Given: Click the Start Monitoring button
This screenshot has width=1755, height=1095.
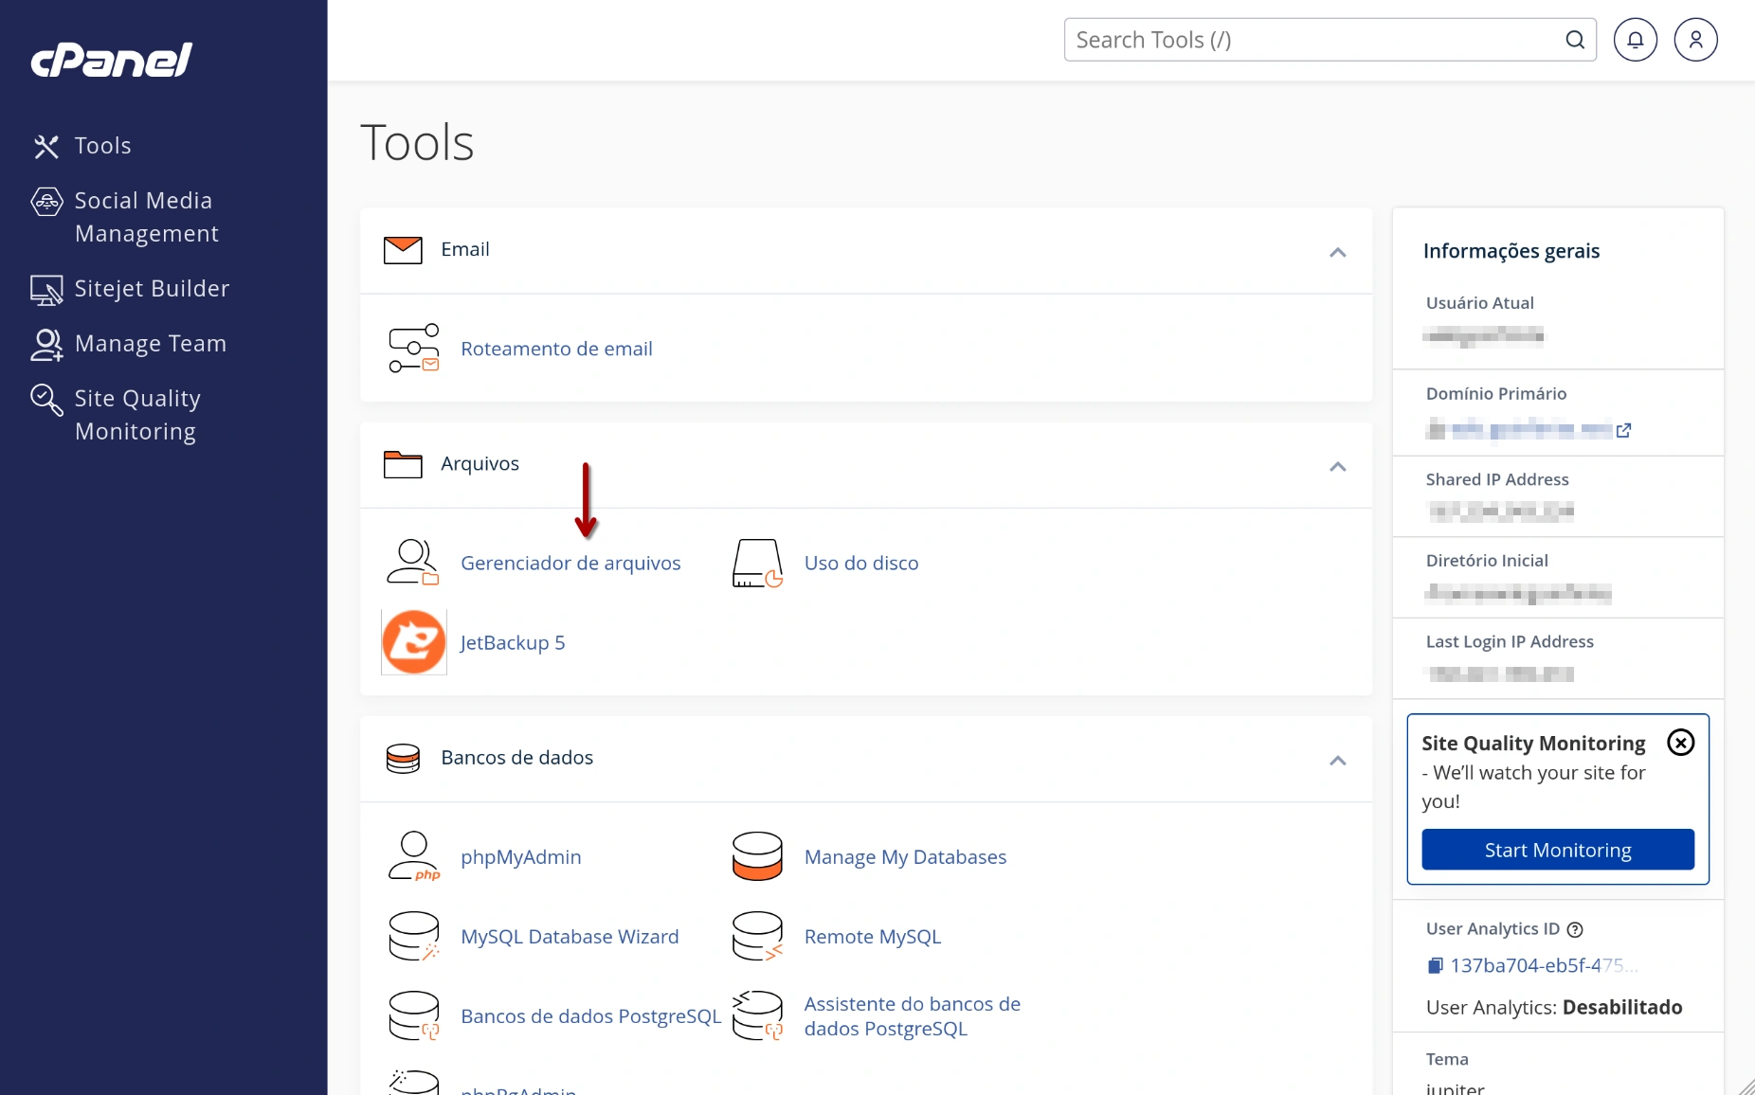Looking at the screenshot, I should pyautogui.click(x=1556, y=850).
